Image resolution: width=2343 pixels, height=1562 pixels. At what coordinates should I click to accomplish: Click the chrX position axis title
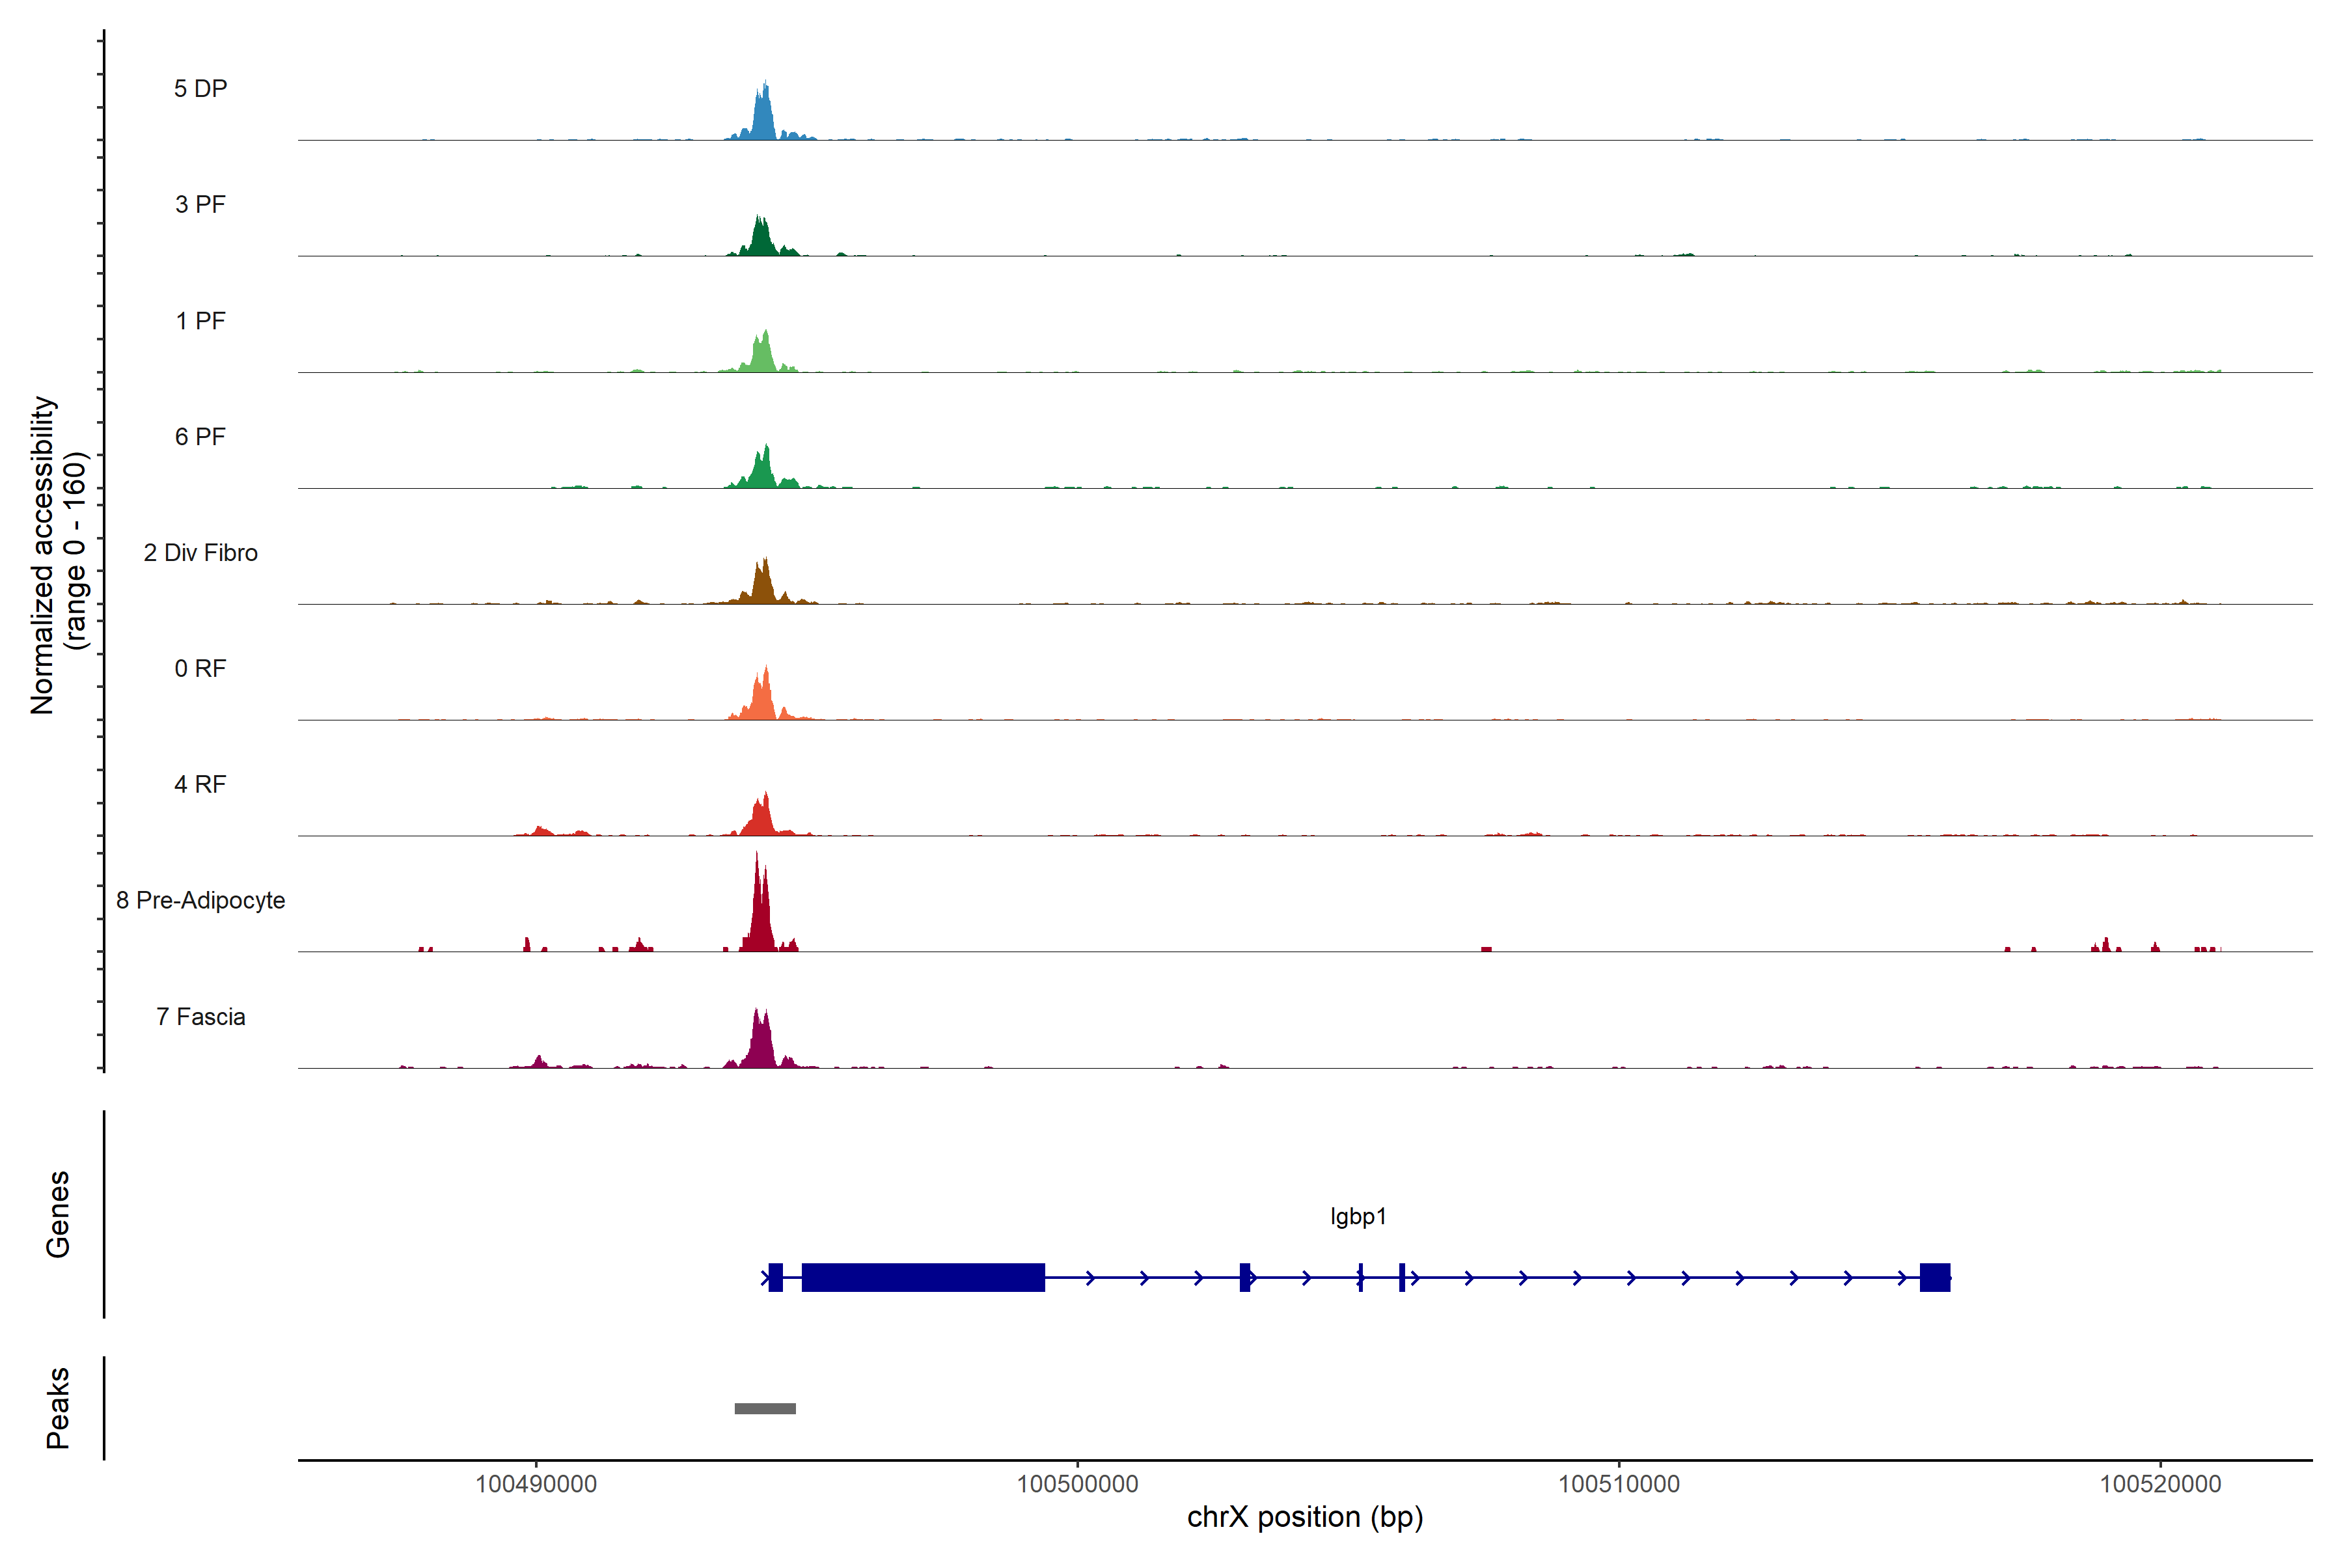[1305, 1517]
